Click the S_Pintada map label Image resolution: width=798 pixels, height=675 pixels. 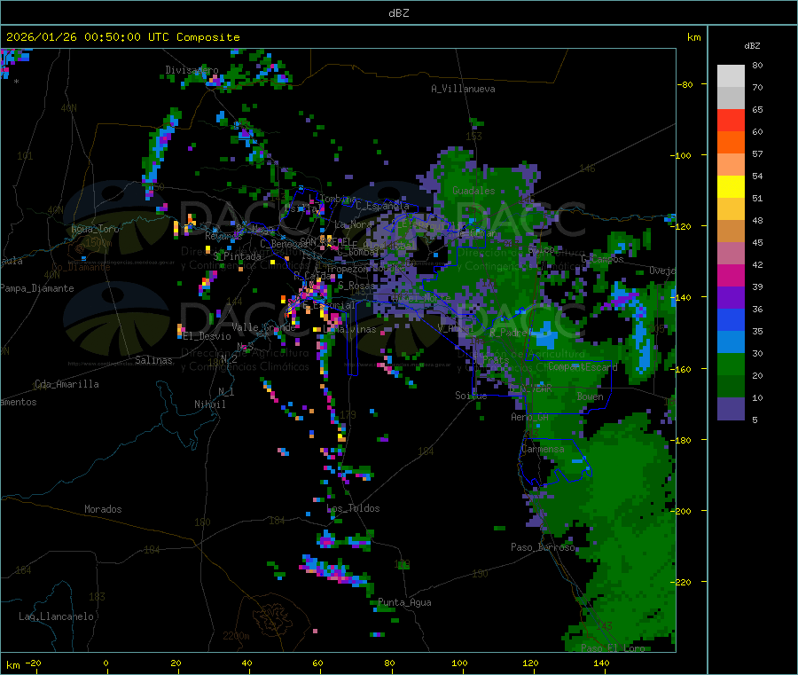(237, 256)
